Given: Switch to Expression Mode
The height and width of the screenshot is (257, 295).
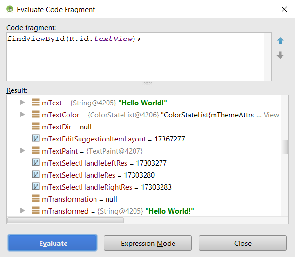Looking at the screenshot, I should 147,243.
